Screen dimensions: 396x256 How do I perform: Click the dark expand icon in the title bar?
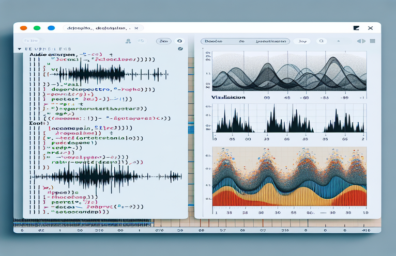(356, 28)
